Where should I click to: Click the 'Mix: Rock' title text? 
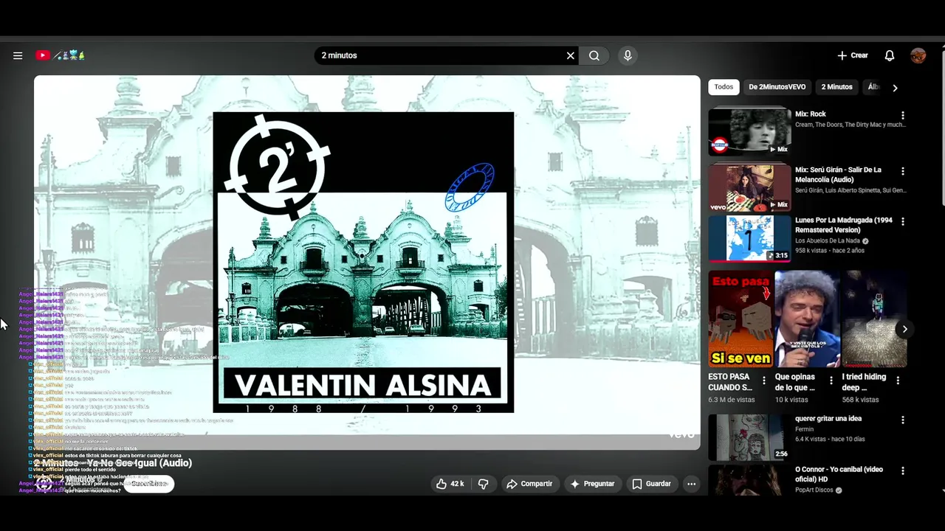point(811,114)
